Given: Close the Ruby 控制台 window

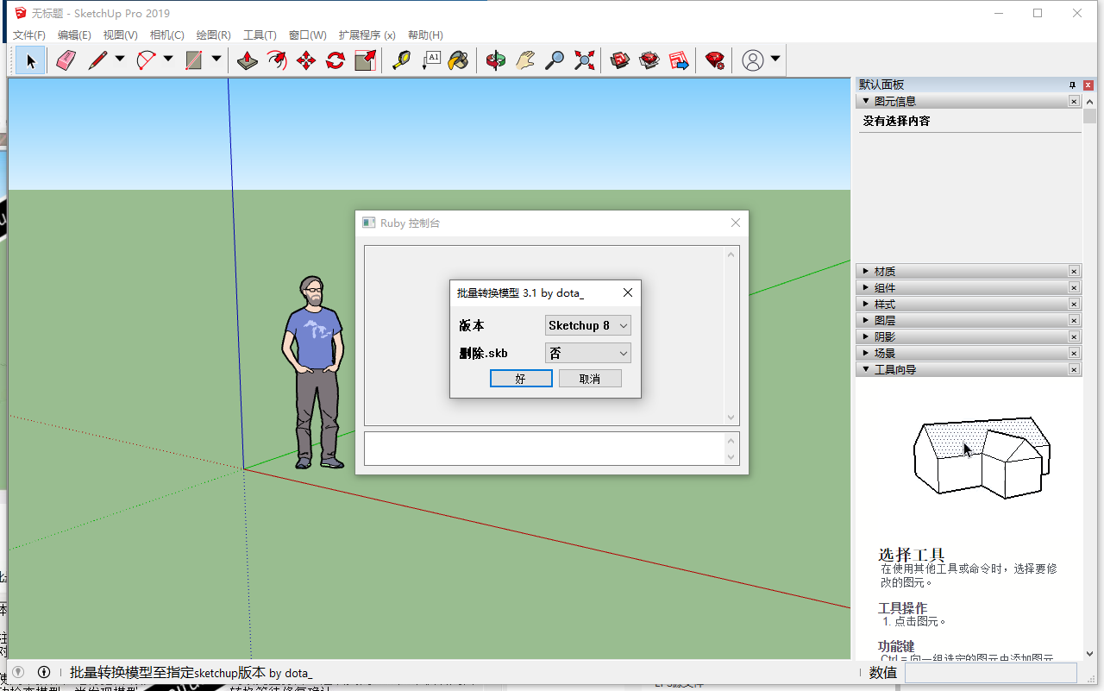Looking at the screenshot, I should (736, 223).
